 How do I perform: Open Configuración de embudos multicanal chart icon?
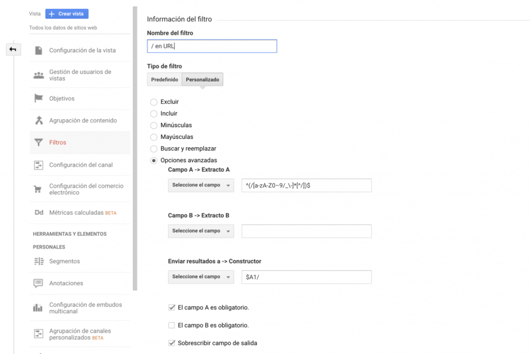pyautogui.click(x=38, y=308)
